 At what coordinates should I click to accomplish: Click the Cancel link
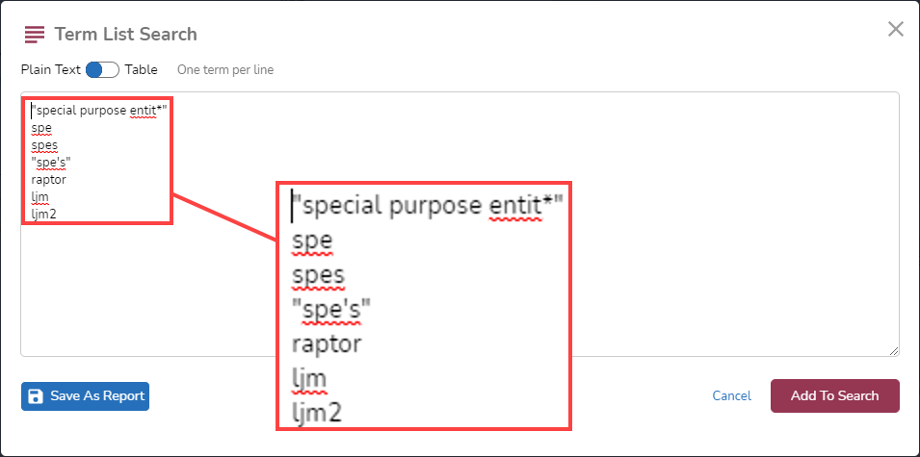(731, 396)
